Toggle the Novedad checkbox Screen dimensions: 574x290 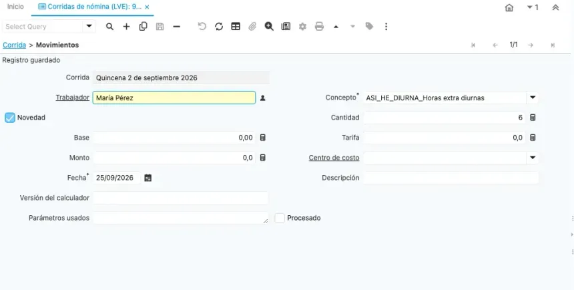click(10, 118)
